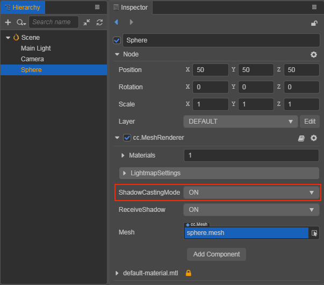The width and height of the screenshot is (324, 285).
Task: Open Node settings gear menu
Action: coord(314,55)
